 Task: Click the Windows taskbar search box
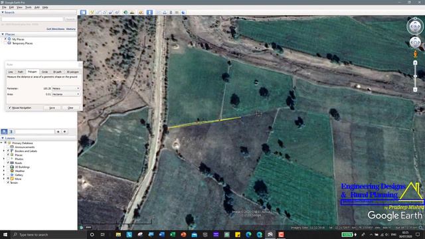(x=48, y=234)
